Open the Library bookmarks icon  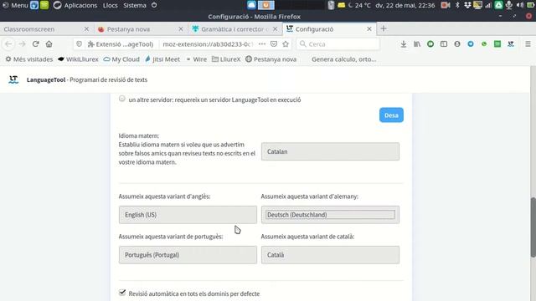[417, 44]
